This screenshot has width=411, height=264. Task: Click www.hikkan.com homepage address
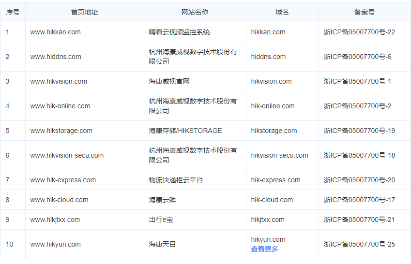[55, 32]
